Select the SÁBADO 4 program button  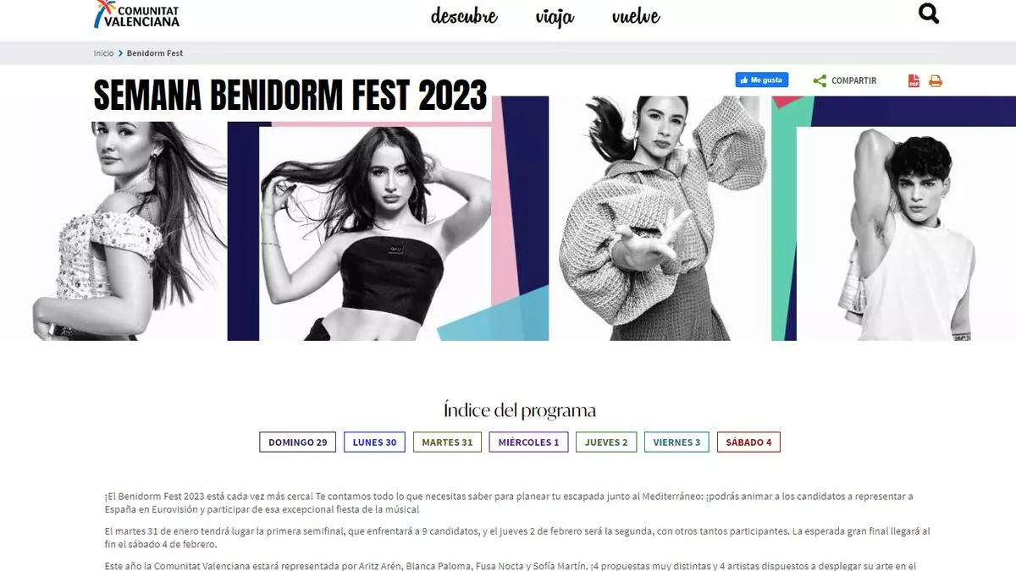(748, 442)
